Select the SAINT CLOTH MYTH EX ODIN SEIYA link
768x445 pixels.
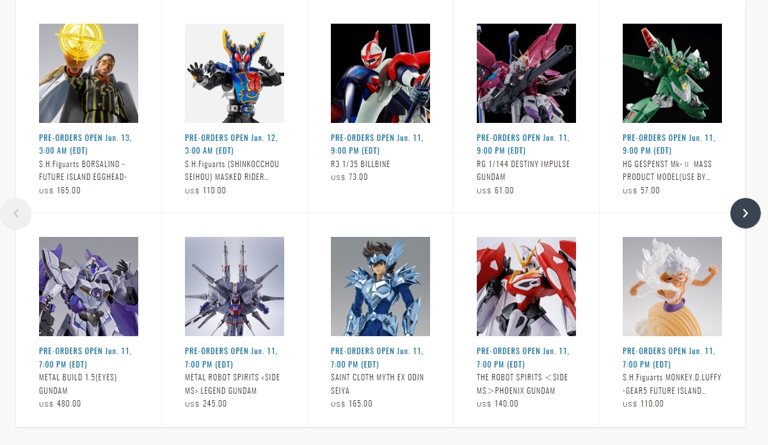coord(377,384)
